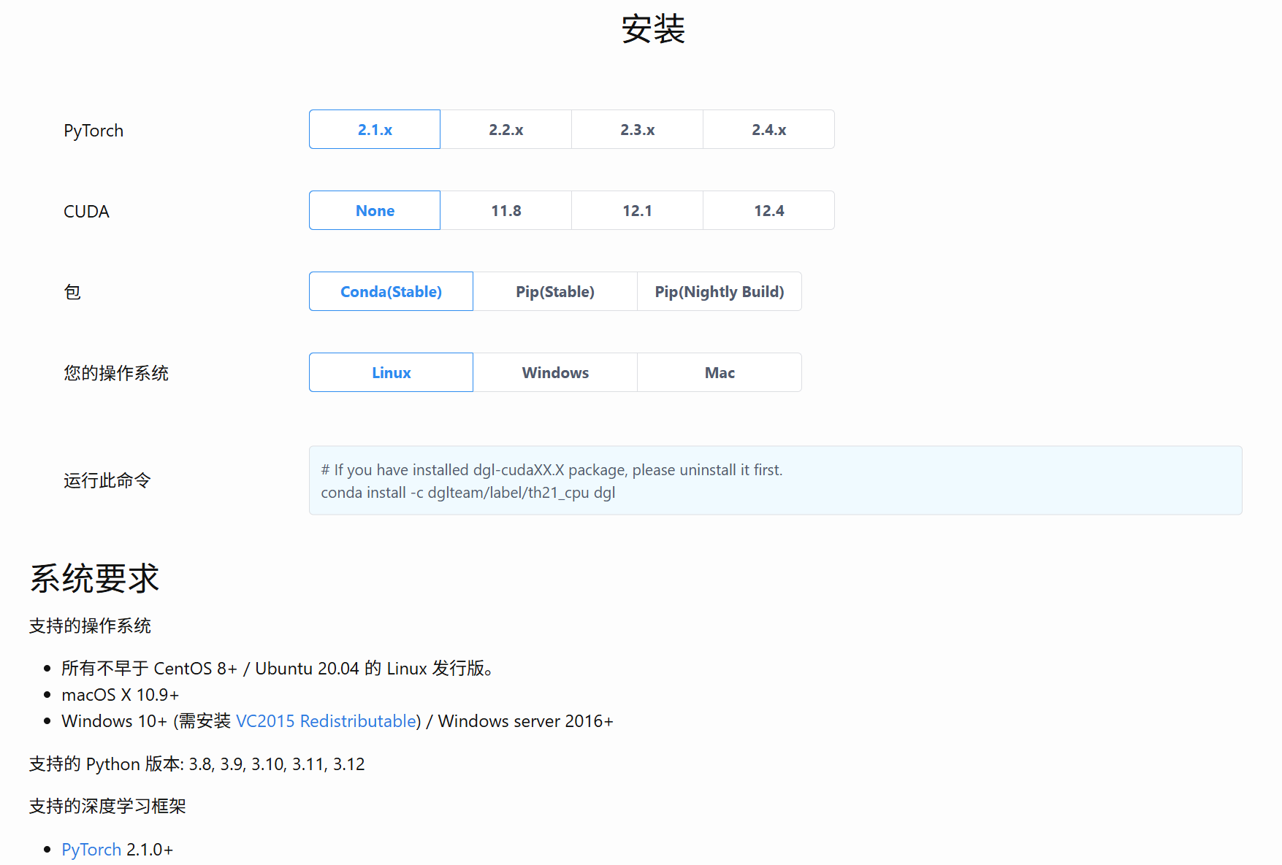The image size is (1282, 865).
Task: Select the Conda(Stable) package option
Action: tap(391, 291)
